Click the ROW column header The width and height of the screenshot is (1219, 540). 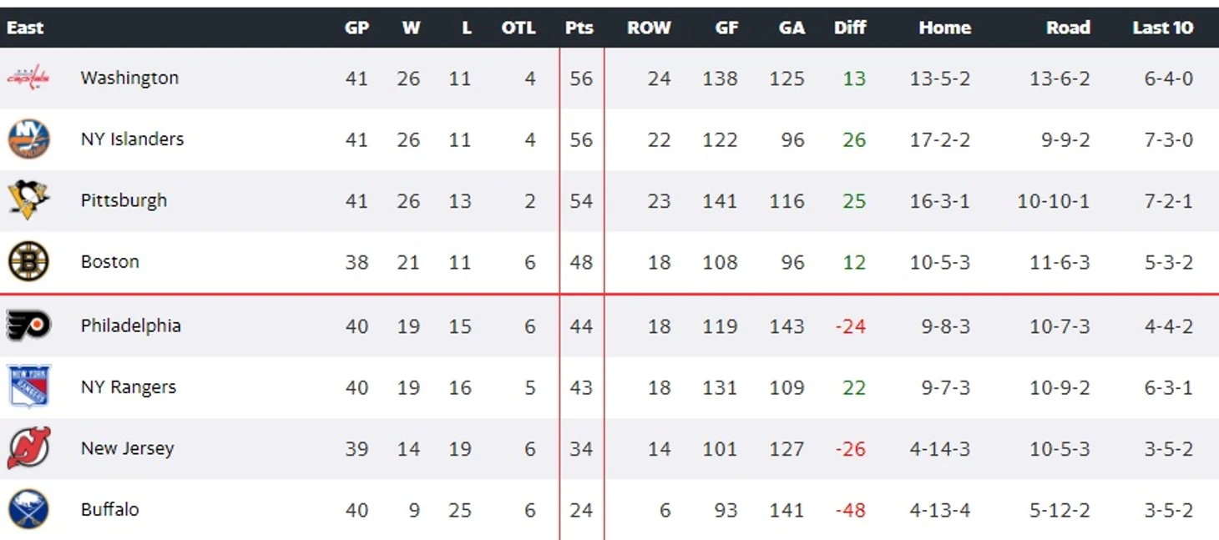649,28
